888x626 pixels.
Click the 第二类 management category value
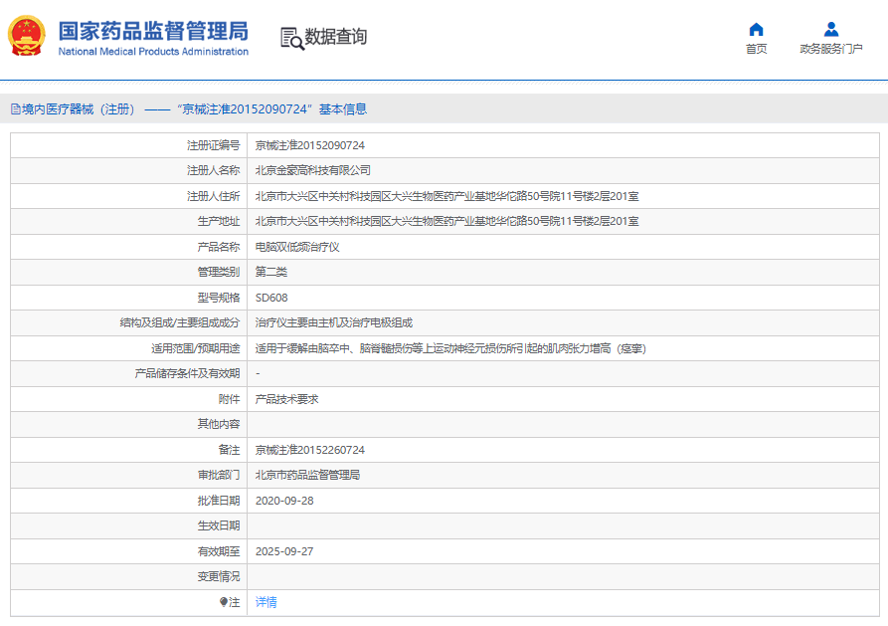(271, 272)
